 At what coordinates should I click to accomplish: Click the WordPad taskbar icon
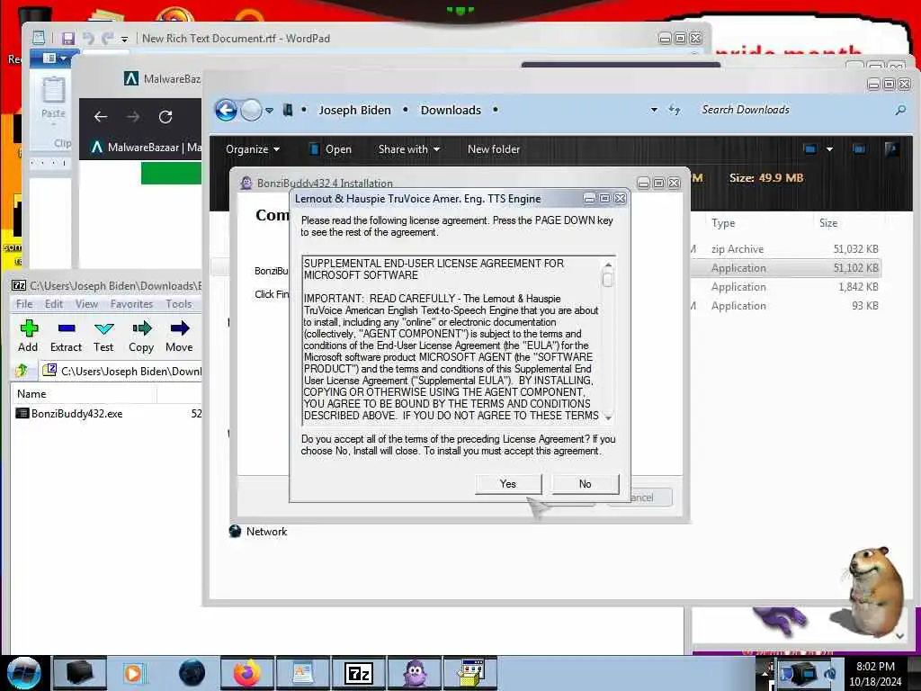(x=302, y=673)
